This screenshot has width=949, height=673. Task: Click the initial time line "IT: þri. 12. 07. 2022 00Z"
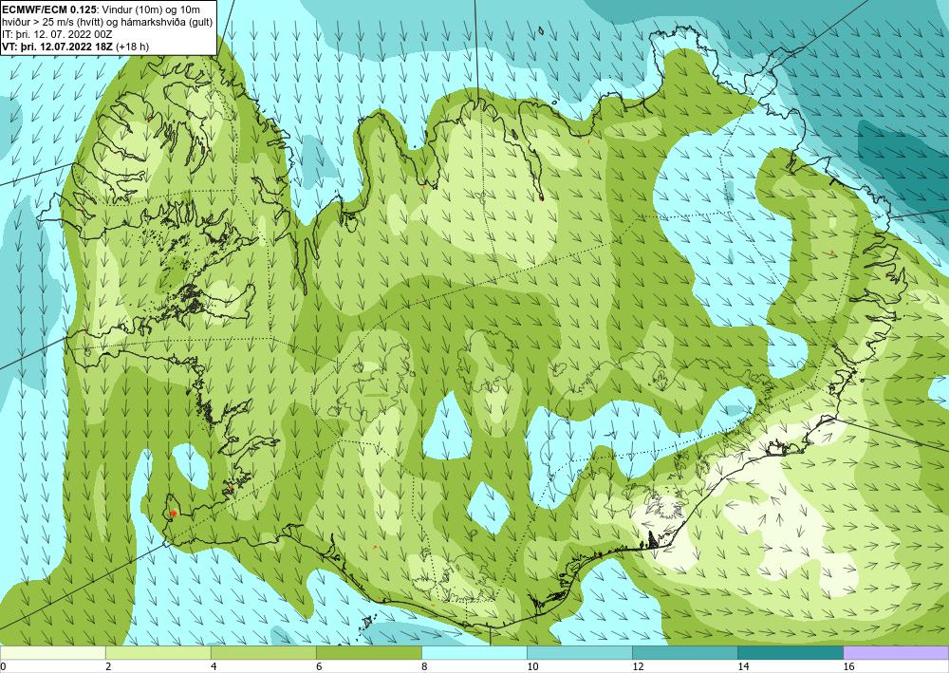(57, 34)
